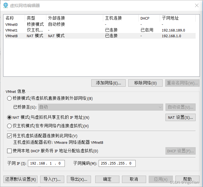
Task: Click 导入(T)... button
Action: (x=52, y=179)
